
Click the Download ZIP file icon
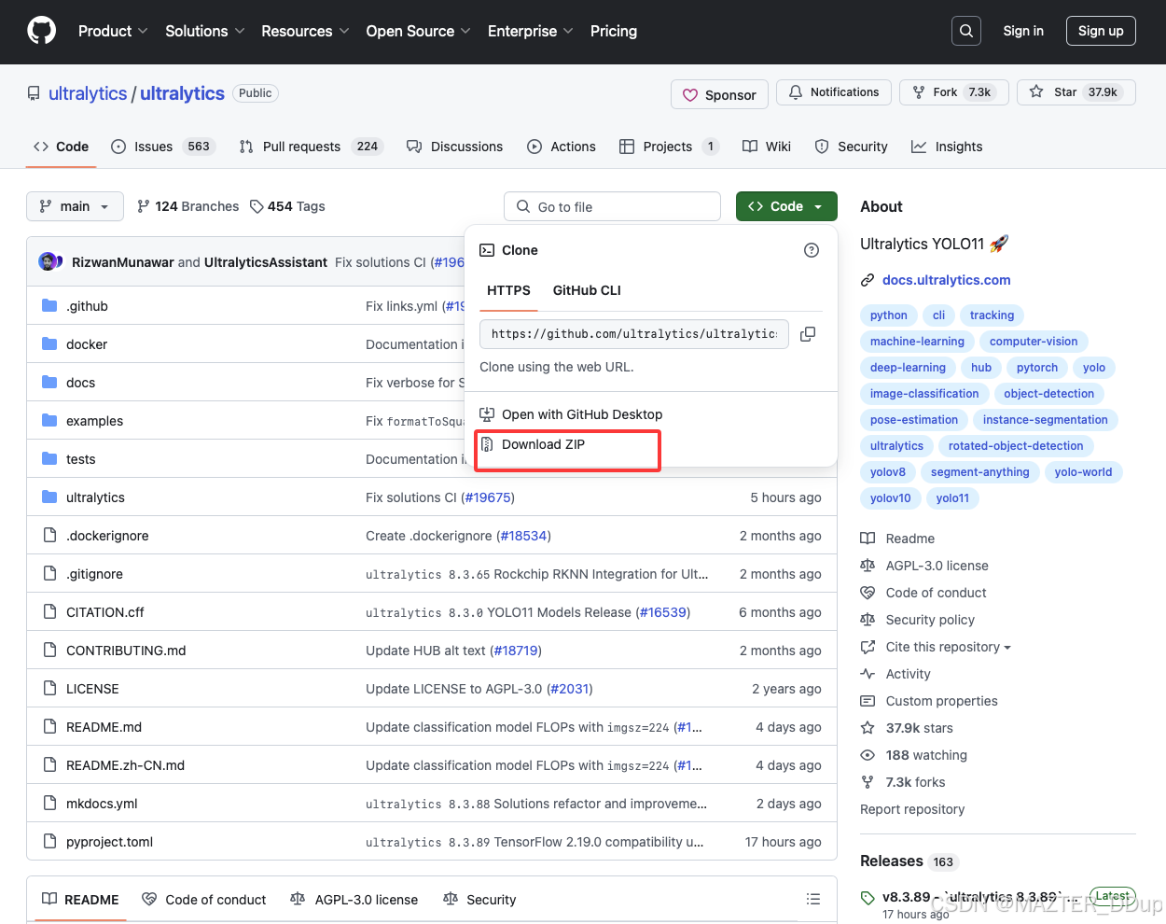pos(487,445)
